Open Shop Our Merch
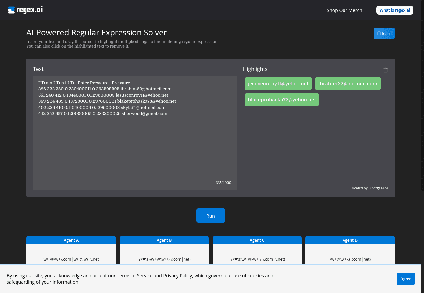424x293 pixels. point(344,10)
